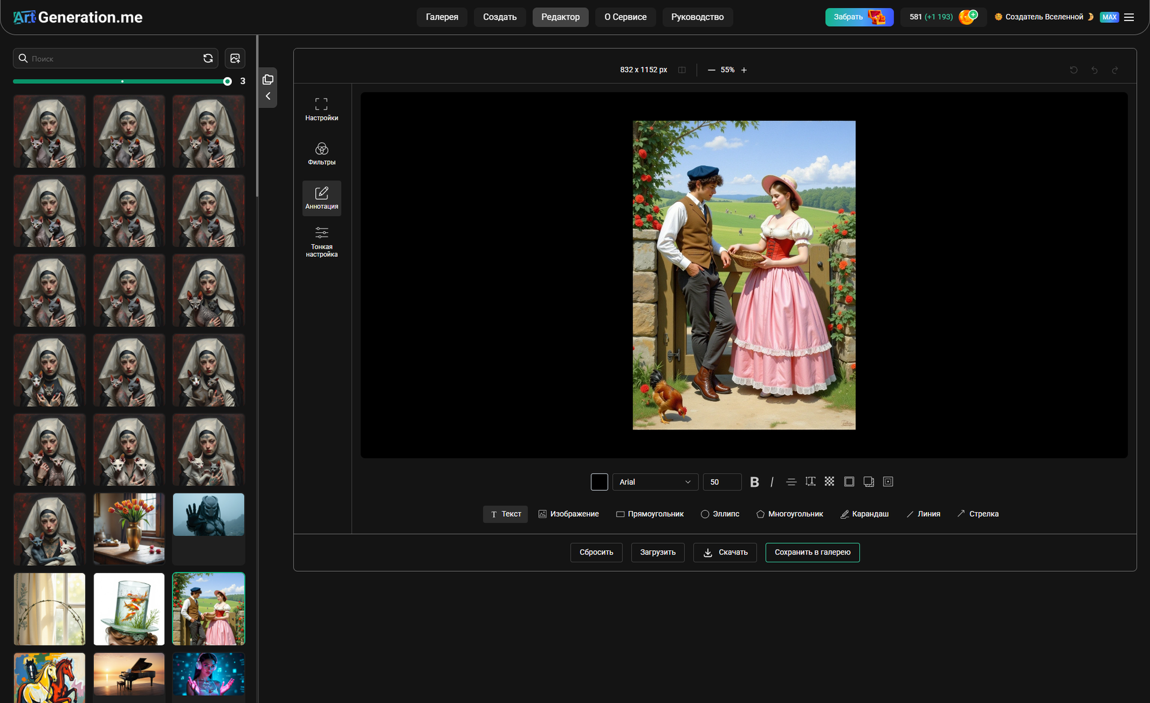The image size is (1150, 703).
Task: Open the text alignment option
Action: click(x=791, y=482)
